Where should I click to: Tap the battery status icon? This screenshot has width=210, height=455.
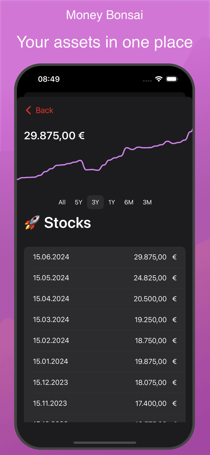pyautogui.click(x=172, y=79)
